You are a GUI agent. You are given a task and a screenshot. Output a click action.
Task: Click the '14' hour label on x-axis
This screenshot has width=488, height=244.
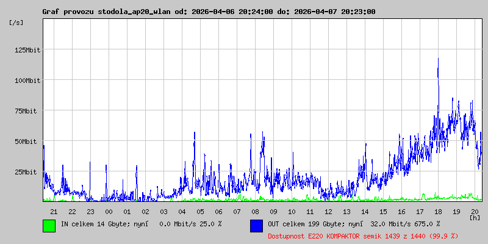[x=365, y=212]
